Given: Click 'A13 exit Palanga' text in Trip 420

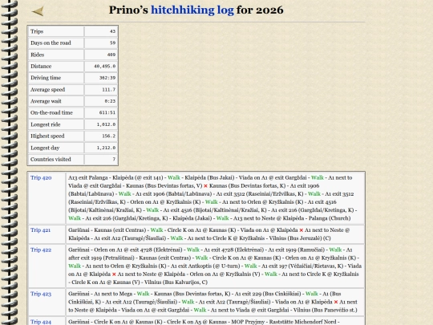Looking at the screenshot, I should coord(88,177).
